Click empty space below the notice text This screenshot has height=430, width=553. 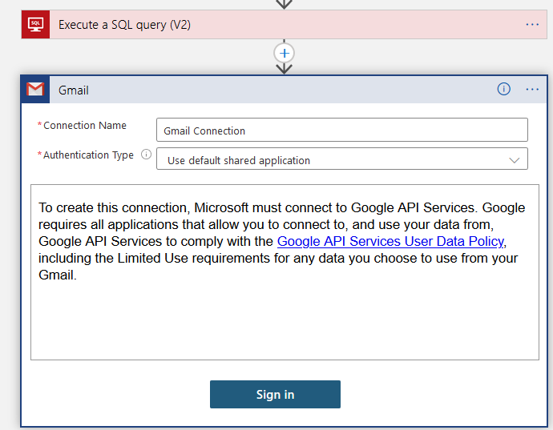coord(285,320)
